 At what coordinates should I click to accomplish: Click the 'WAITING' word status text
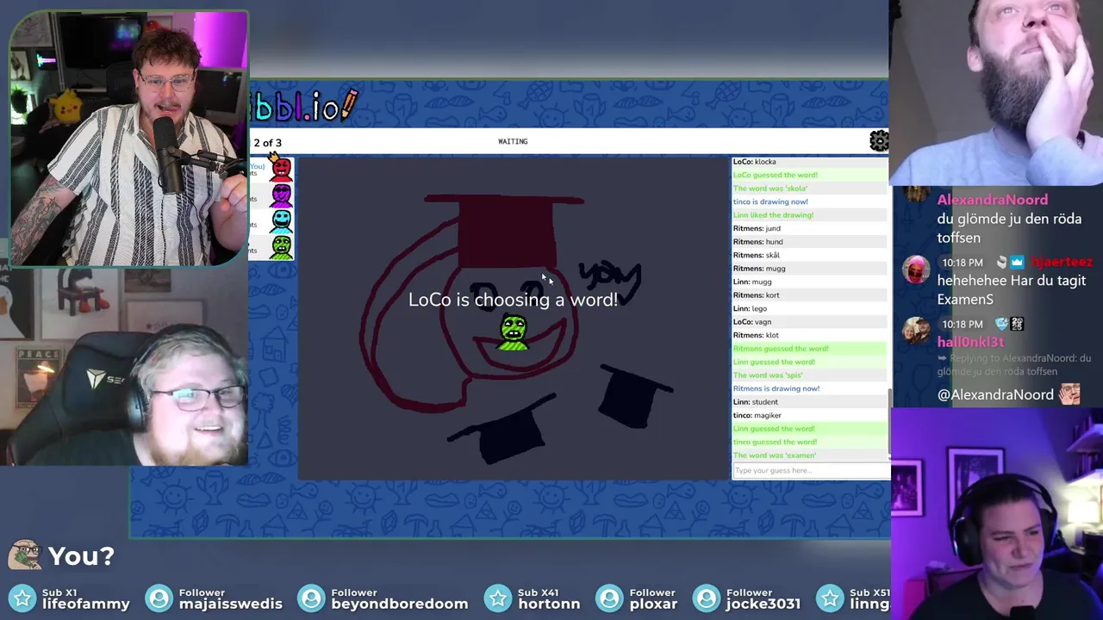[513, 141]
